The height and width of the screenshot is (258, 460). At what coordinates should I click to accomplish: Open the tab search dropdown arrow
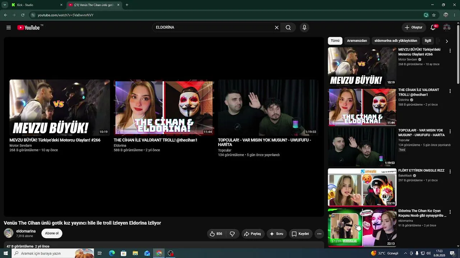(x=5, y=5)
